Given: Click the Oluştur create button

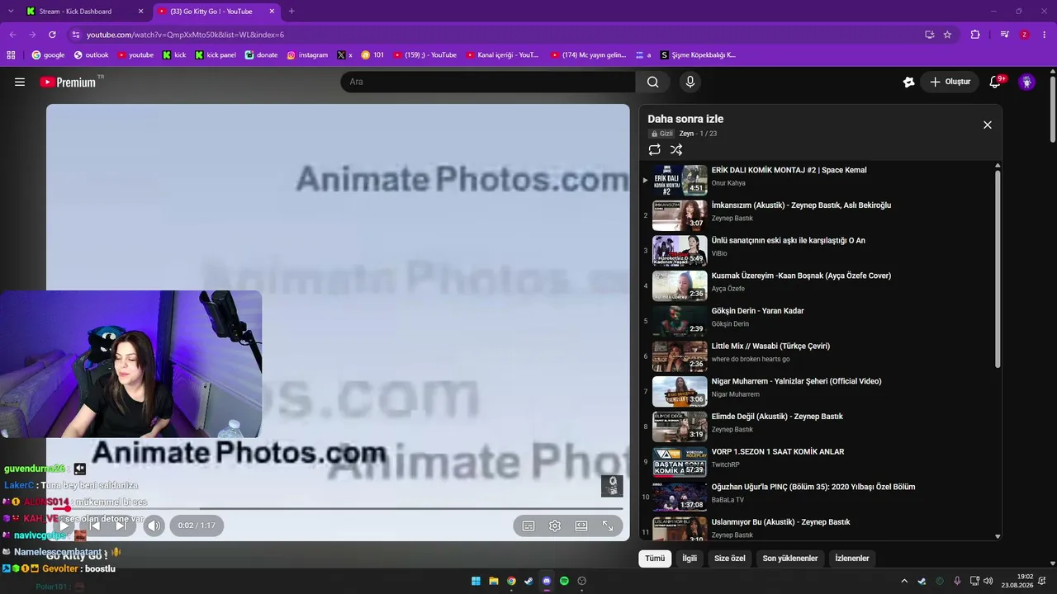Looking at the screenshot, I should pyautogui.click(x=950, y=82).
